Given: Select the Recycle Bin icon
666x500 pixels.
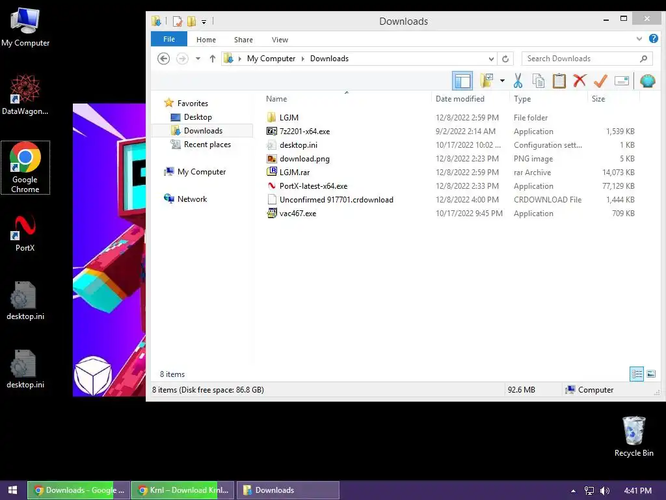Looking at the screenshot, I should click(x=633, y=436).
